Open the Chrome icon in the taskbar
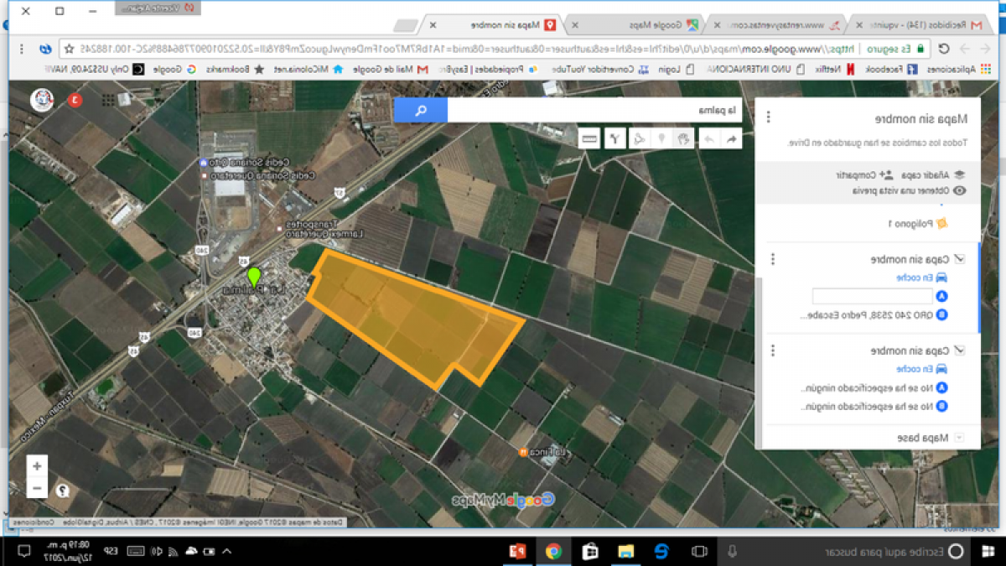Viewport: 1006px width, 566px height. tap(552, 551)
